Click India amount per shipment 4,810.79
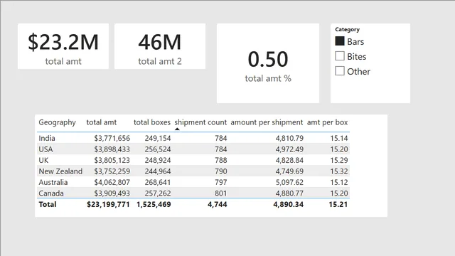Screen dimensions: 455x256 point(289,138)
